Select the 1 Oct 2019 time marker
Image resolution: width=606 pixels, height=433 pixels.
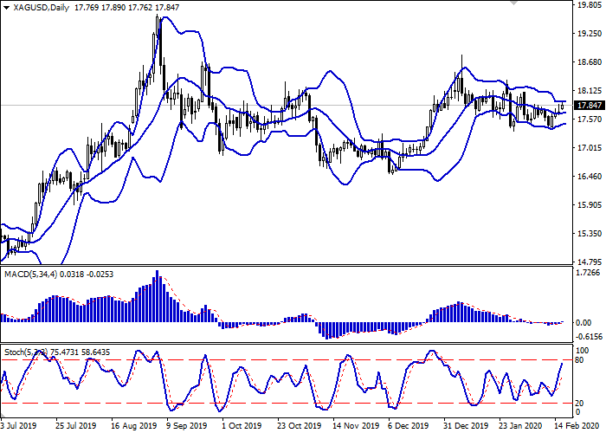click(x=239, y=426)
